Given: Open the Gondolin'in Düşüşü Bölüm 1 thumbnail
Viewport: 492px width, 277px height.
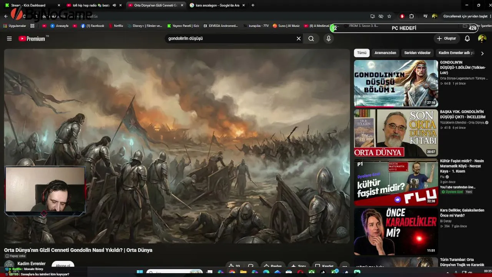Looking at the screenshot, I should (396, 83).
